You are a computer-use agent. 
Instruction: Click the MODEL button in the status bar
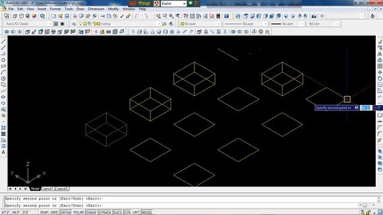(x=147, y=213)
